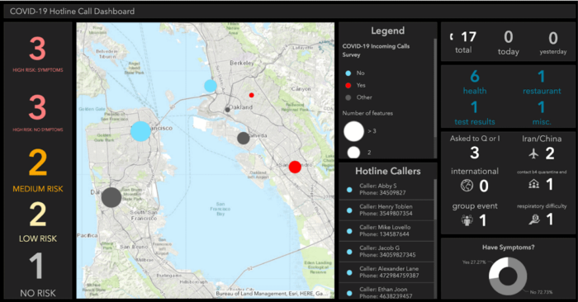Click the small dark dot on Oakland

tap(227, 110)
